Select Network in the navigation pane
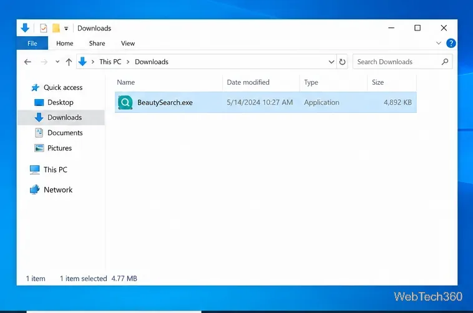 [x=58, y=190]
